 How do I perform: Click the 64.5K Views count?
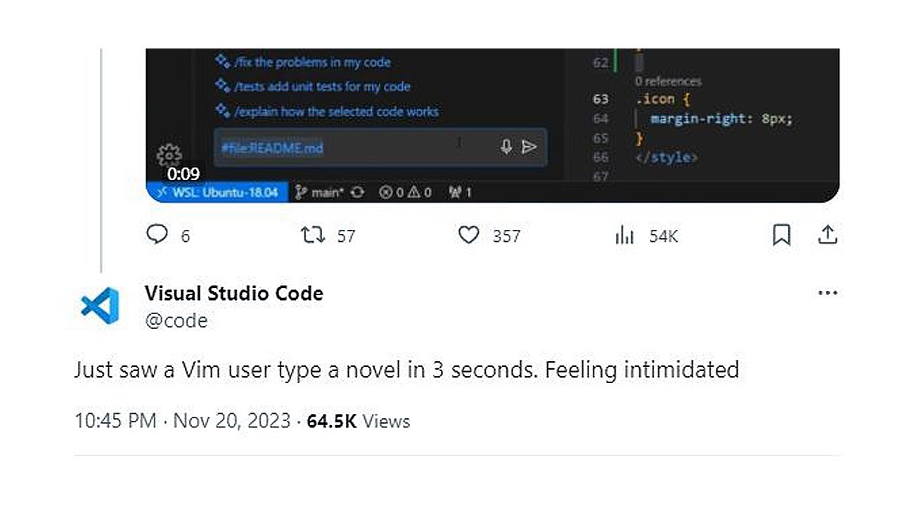359,421
